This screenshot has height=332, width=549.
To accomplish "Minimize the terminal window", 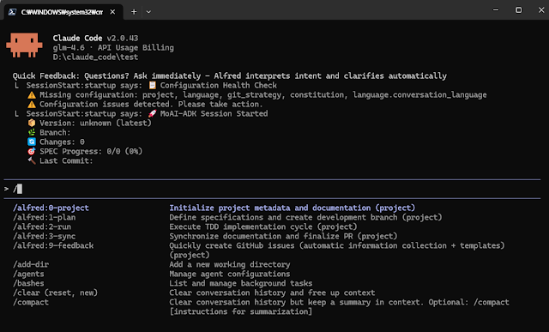I will point(496,10).
